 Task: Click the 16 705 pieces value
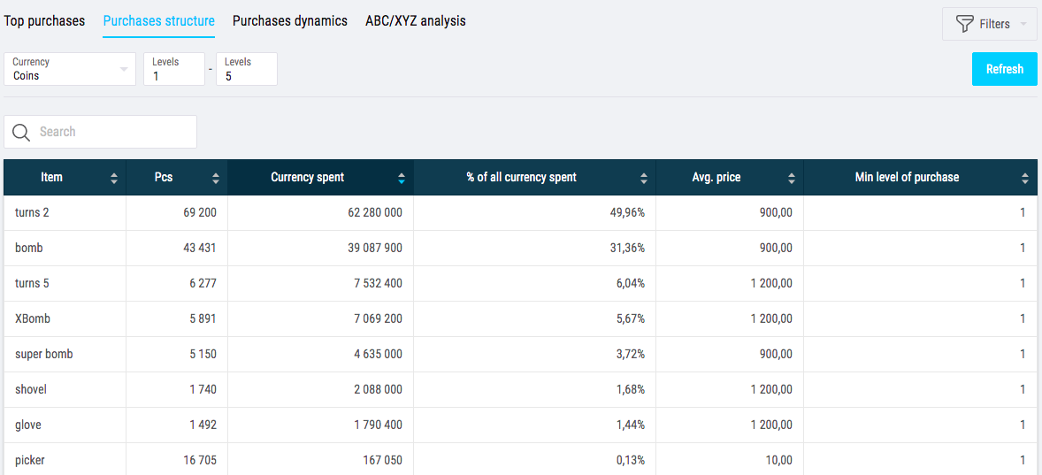[199, 460]
